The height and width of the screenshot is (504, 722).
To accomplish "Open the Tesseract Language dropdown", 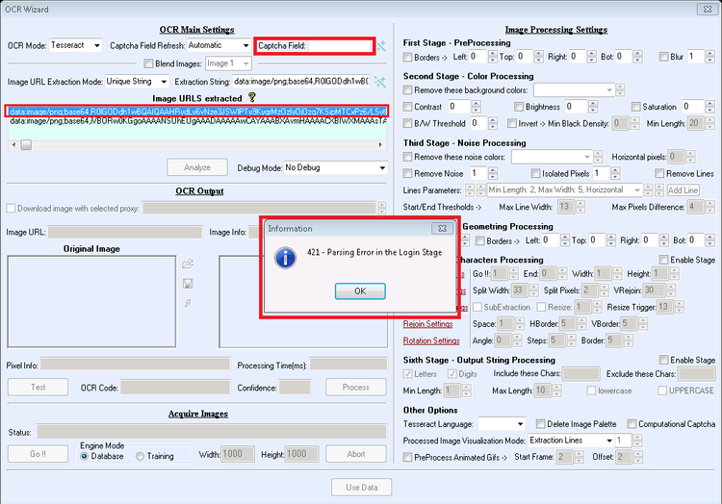I will tap(520, 424).
